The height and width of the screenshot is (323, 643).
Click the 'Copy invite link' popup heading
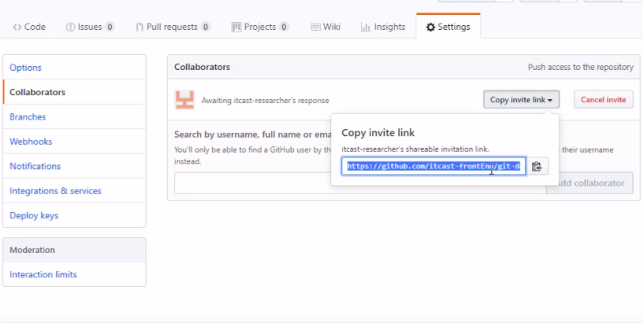coord(377,133)
